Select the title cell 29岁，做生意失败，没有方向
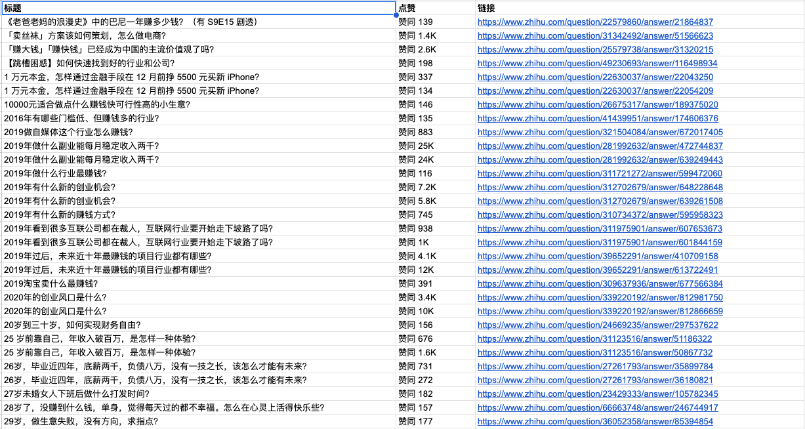This screenshot has height=429, width=805. click(199, 421)
